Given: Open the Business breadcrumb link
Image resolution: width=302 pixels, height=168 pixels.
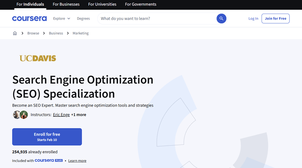Looking at the screenshot, I should 56,33.
